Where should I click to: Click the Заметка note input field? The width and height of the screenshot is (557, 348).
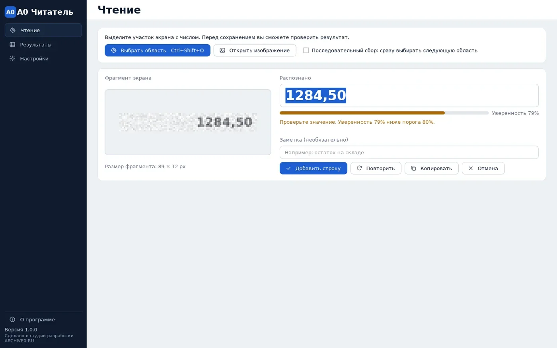pos(409,152)
